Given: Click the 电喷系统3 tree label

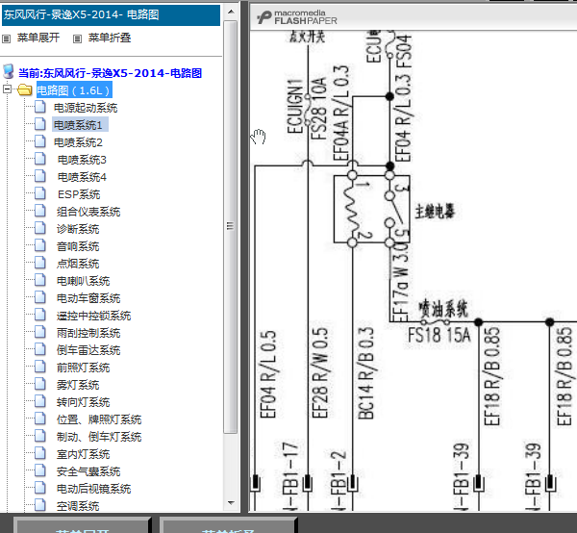Looking at the screenshot, I should coord(82,160).
